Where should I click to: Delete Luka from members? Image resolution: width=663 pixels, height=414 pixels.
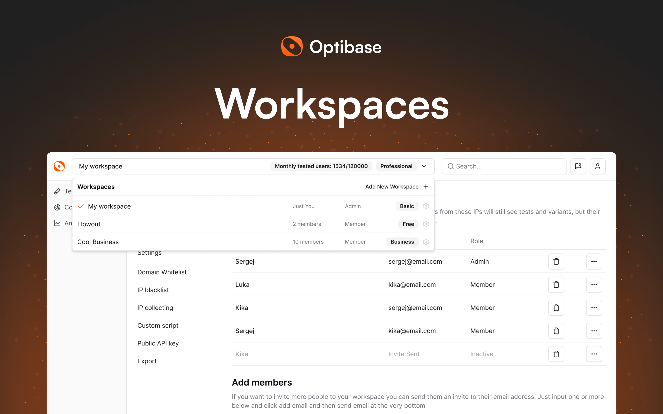(x=556, y=285)
